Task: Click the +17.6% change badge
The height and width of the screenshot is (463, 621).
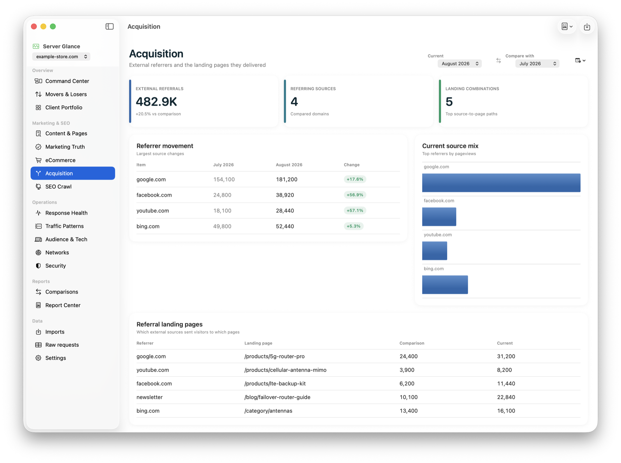Action: [355, 179]
